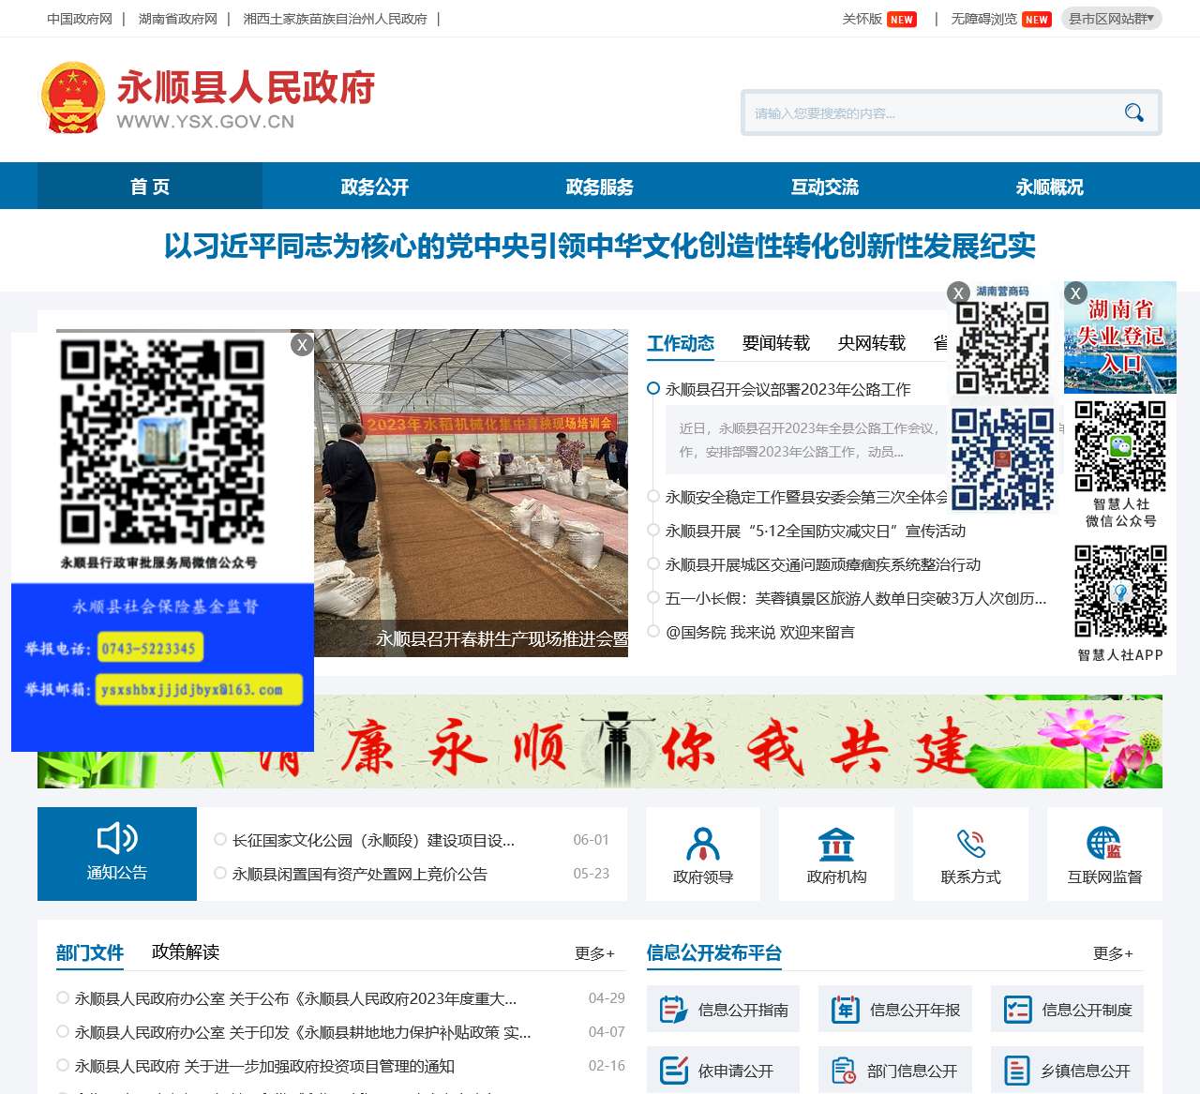Click the 部门信息公开 clipboard icon
Screen dimensions: 1200x1094
(844, 1071)
